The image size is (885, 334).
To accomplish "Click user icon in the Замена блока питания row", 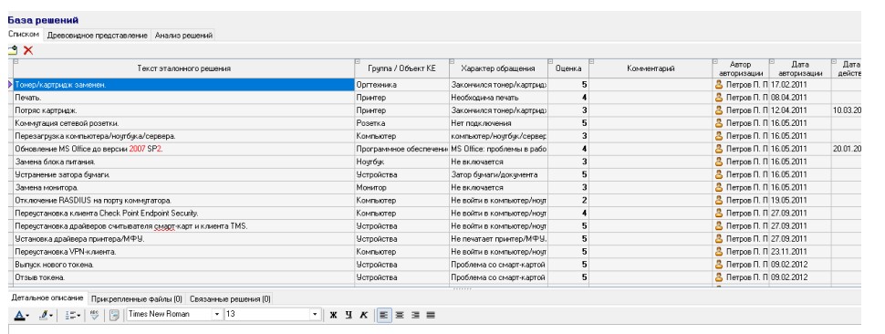I will [719, 162].
